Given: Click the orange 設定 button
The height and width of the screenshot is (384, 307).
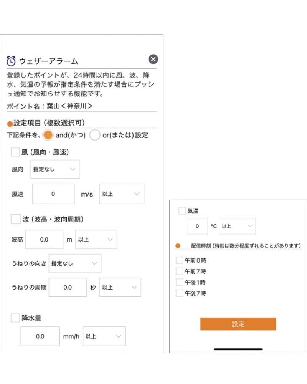Looking at the screenshot, I should tap(238, 324).
